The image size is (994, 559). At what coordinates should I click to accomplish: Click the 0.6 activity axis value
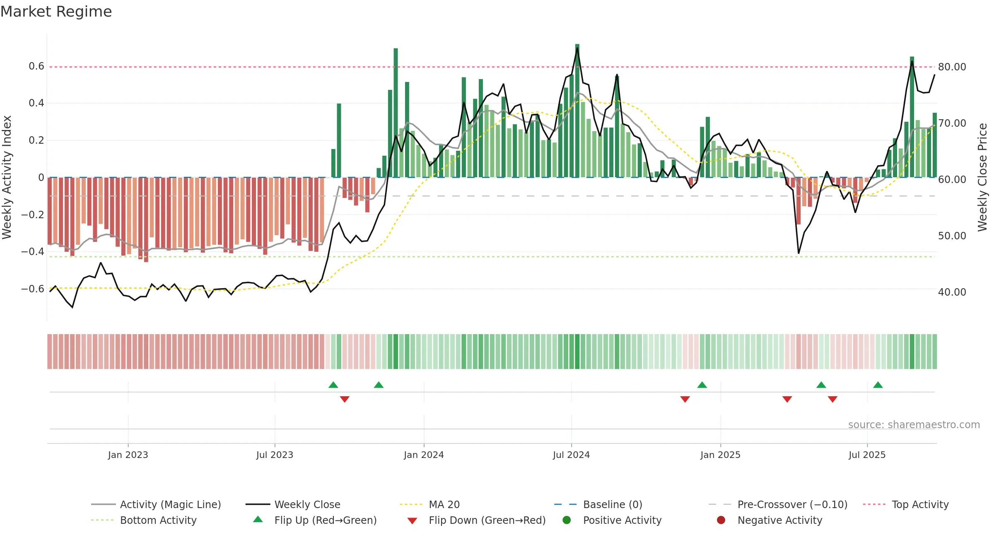36,66
